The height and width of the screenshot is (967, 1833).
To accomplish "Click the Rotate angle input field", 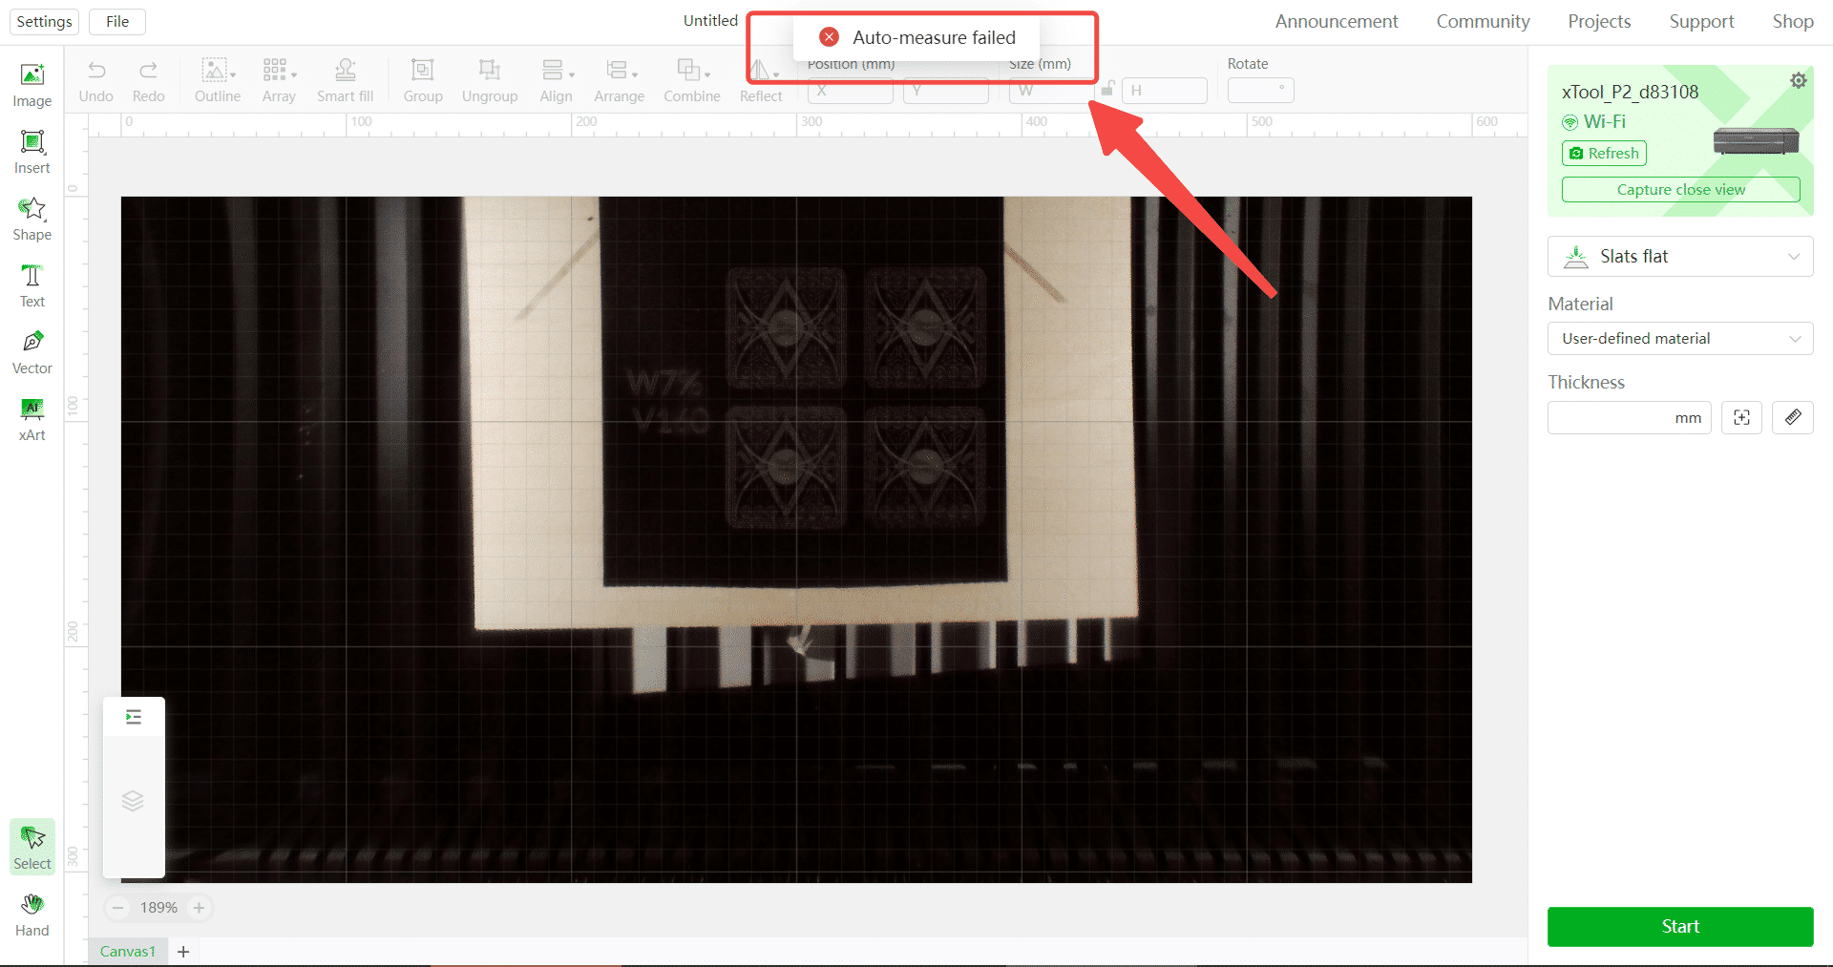I will point(1260,91).
